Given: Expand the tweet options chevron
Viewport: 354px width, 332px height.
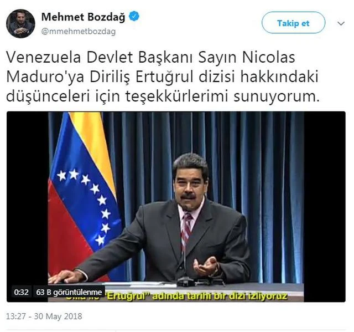Looking at the screenshot, I should point(341,23).
